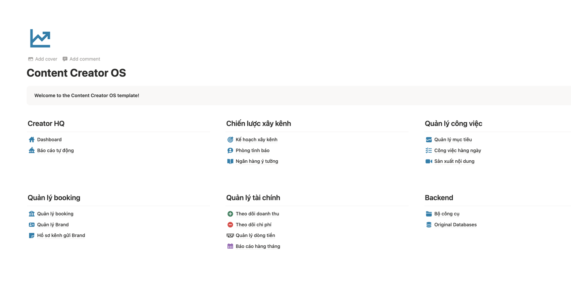
Task: Click the folder icon beside Bộ công cụ
Action: pyautogui.click(x=429, y=214)
